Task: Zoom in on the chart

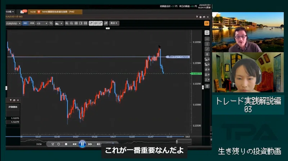Action: click(x=67, y=23)
